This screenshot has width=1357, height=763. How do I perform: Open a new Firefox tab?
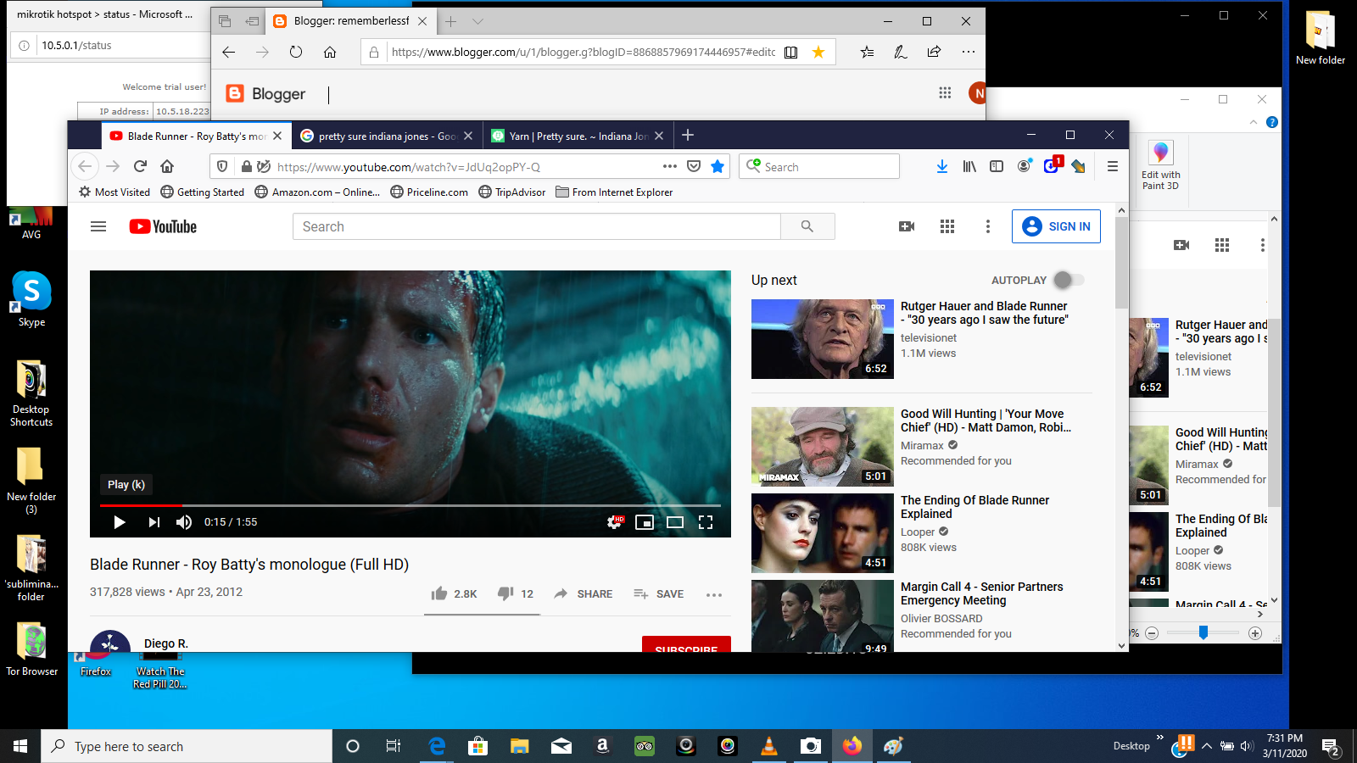pyautogui.click(x=688, y=136)
